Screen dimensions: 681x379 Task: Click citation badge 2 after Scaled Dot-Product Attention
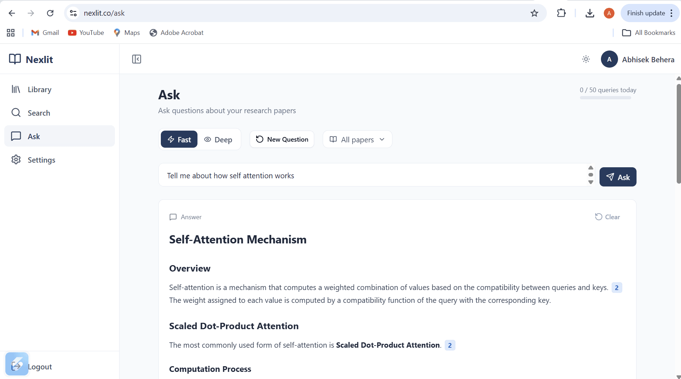pyautogui.click(x=450, y=345)
